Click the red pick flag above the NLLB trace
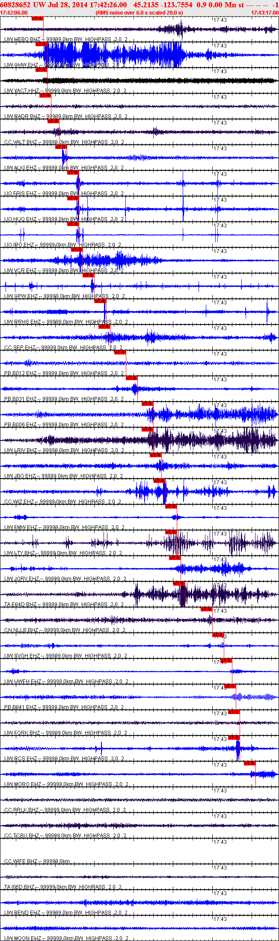Screen dimensions: 279x941 [x=206, y=609]
